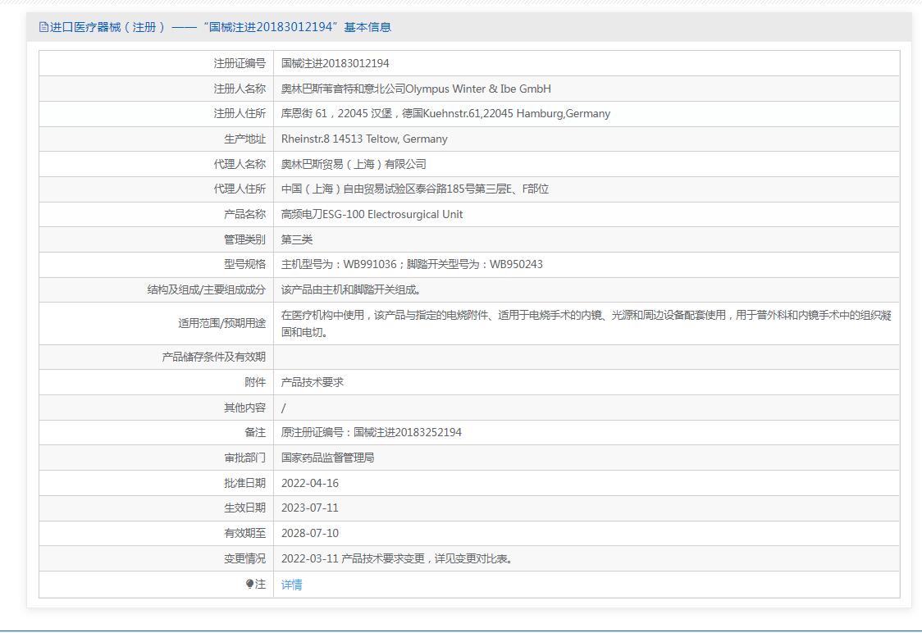Select the 第三类 management category value
The height and width of the screenshot is (633, 922).
coord(297,239)
